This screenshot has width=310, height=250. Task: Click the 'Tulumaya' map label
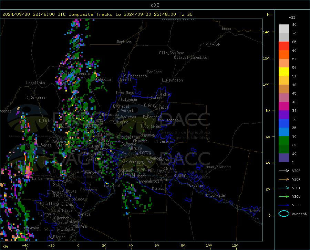[129, 99]
